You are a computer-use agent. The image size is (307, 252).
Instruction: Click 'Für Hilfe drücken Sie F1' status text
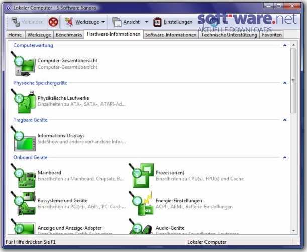click(x=31, y=242)
